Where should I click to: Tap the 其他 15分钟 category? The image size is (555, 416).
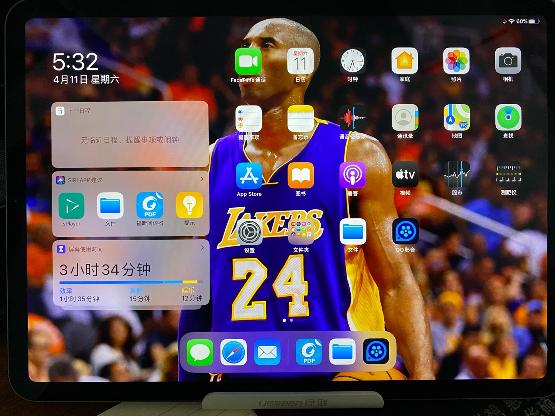[x=140, y=295]
